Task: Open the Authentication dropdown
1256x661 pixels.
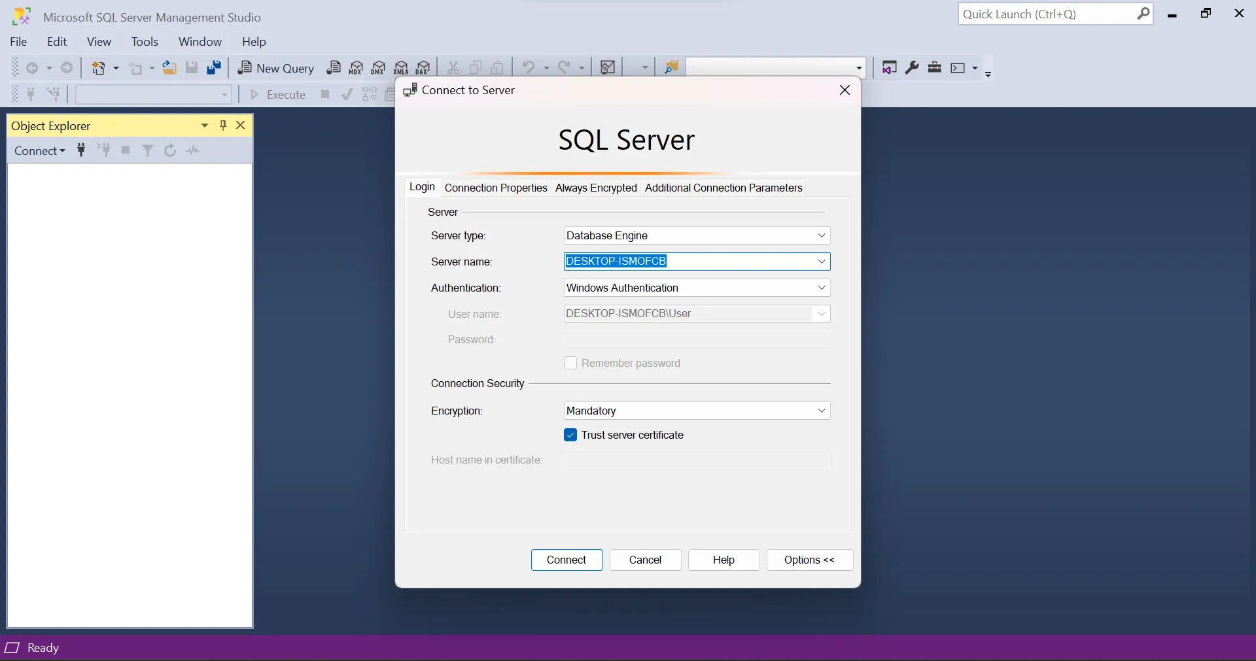Action: pyautogui.click(x=697, y=288)
